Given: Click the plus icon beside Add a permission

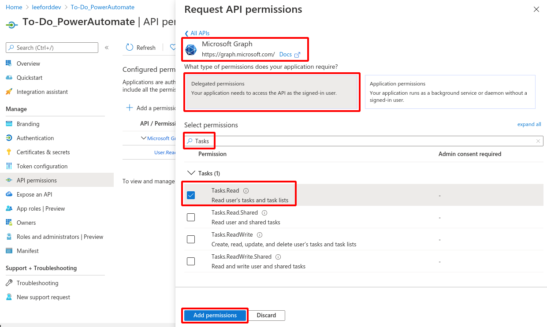Looking at the screenshot, I should pos(130,108).
